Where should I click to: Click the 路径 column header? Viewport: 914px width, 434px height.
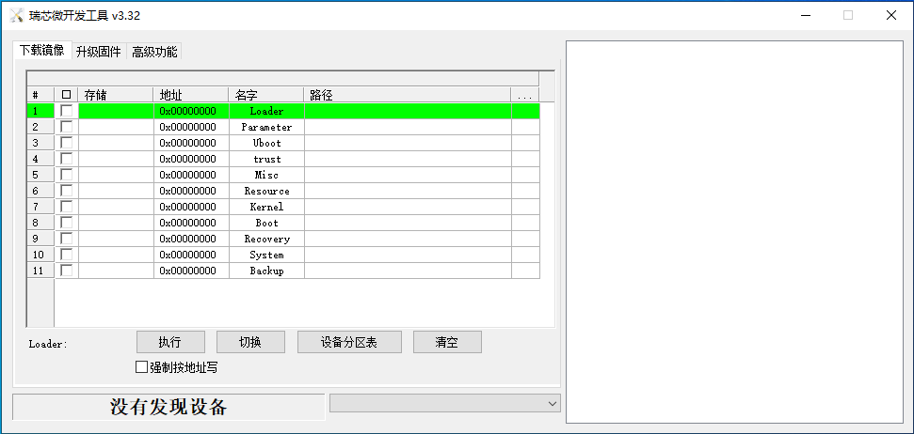coord(407,94)
